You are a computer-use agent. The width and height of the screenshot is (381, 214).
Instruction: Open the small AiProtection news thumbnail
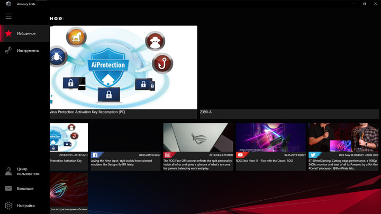pos(69,137)
